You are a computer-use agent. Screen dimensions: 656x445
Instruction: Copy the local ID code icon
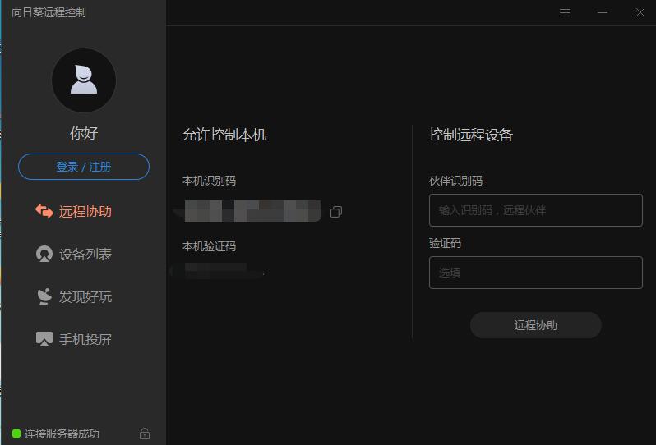pyautogui.click(x=336, y=212)
